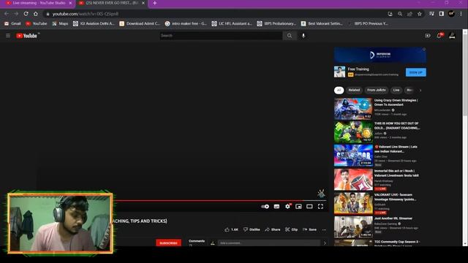Click the Dislike button
The width and height of the screenshot is (468, 263).
[x=252, y=229]
